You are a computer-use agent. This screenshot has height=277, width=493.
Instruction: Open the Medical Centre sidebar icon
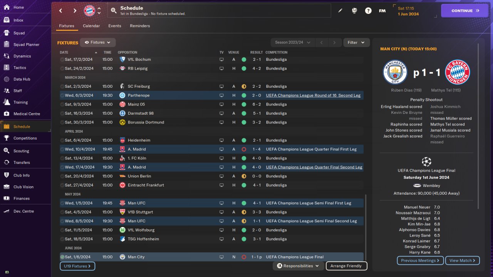coord(7,114)
